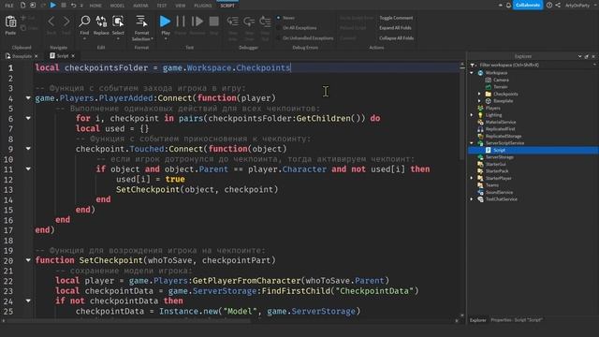The image size is (599, 337).
Task: Click Toggle Comment action
Action: click(x=396, y=18)
